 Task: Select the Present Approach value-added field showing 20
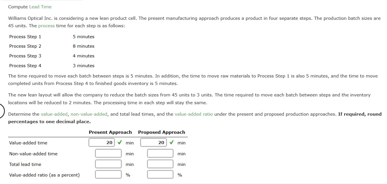(101, 142)
